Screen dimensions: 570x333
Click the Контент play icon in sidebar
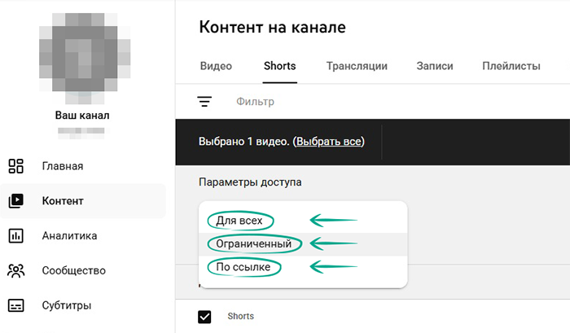(x=16, y=201)
